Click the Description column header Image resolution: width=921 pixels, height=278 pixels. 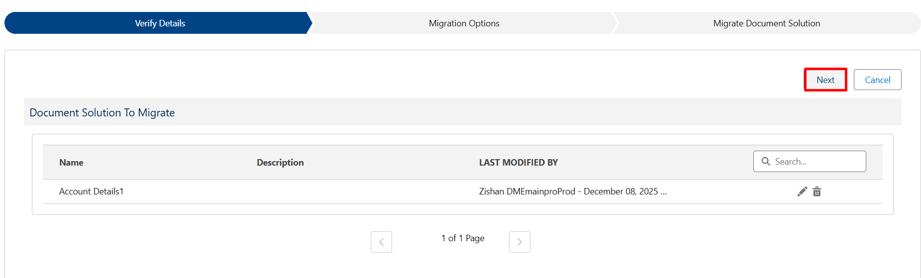280,163
